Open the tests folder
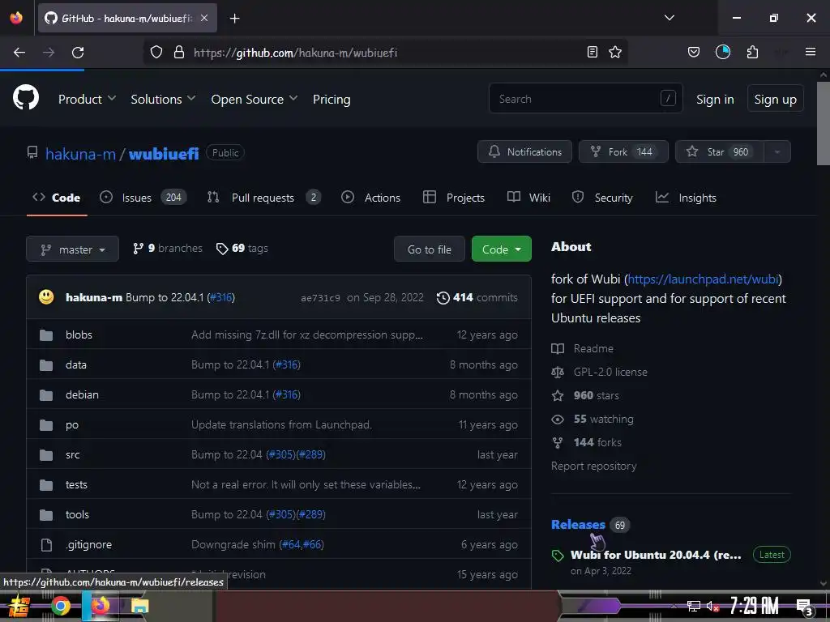 coord(76,484)
